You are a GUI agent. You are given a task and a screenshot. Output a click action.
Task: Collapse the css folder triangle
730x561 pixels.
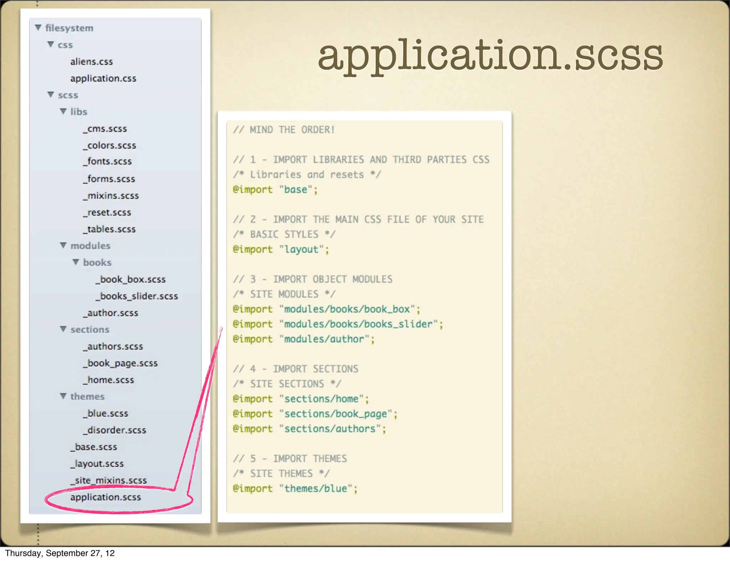click(51, 44)
